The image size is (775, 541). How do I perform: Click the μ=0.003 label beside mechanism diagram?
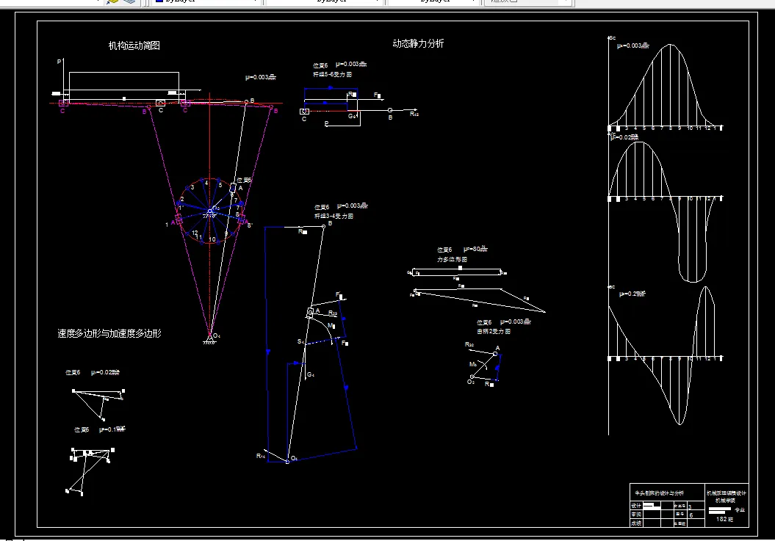click(261, 78)
